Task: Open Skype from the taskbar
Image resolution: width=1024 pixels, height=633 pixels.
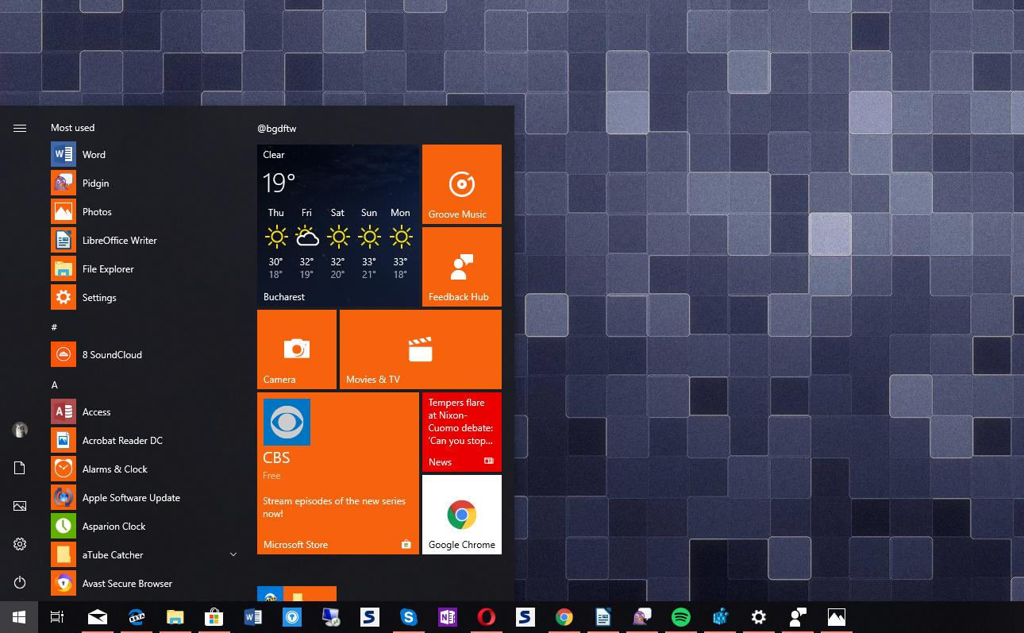Action: pyautogui.click(x=409, y=617)
